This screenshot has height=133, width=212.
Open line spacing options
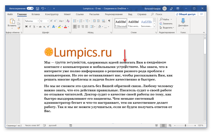pyautogui.click(x=93, y=26)
